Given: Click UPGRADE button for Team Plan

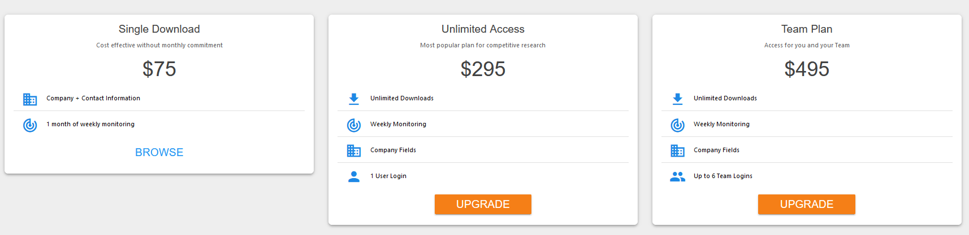Looking at the screenshot, I should [807, 204].
